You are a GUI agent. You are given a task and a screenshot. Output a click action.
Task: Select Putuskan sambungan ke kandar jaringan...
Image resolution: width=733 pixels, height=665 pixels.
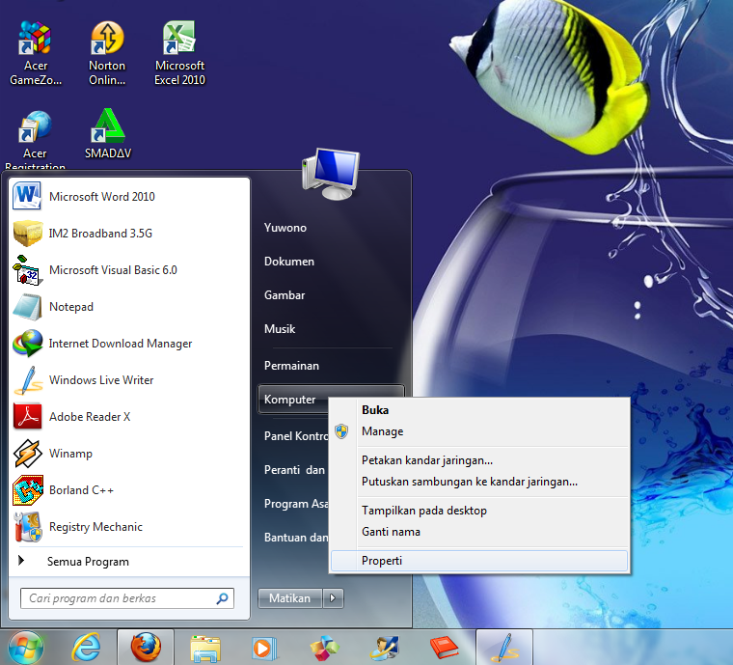[479, 482]
